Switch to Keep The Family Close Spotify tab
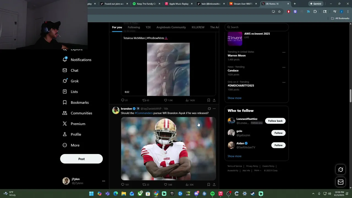The width and height of the screenshot is (352, 198). [146, 4]
